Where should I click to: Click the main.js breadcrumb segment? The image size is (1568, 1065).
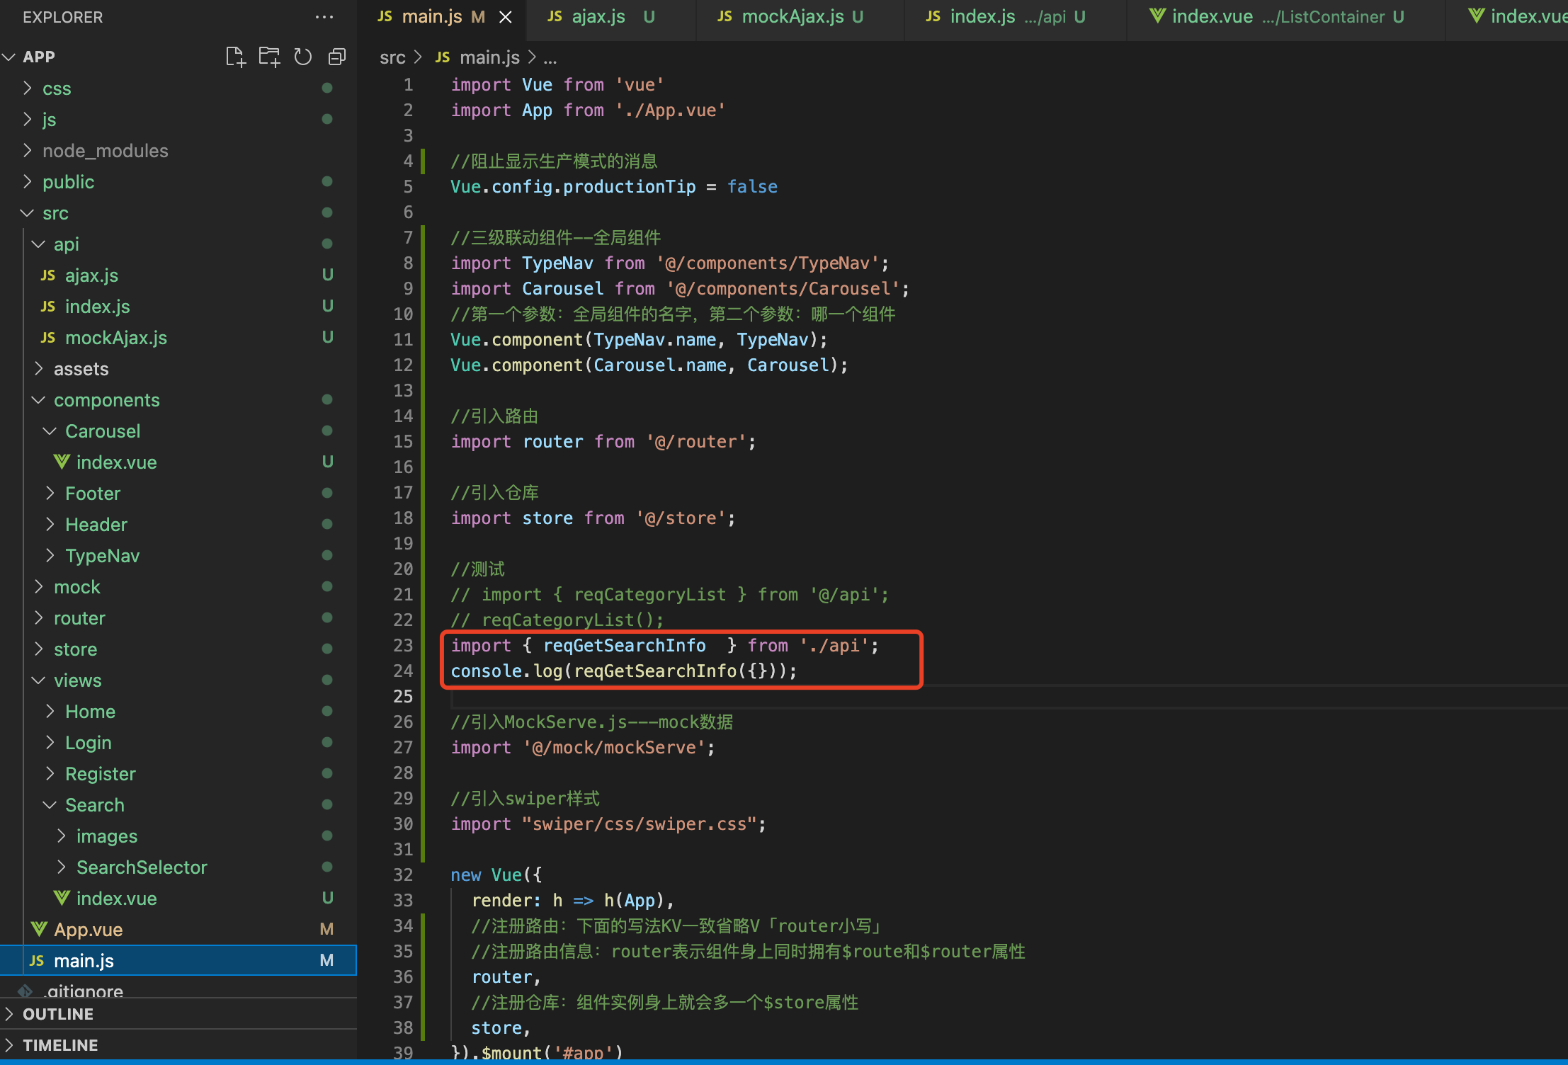(489, 57)
